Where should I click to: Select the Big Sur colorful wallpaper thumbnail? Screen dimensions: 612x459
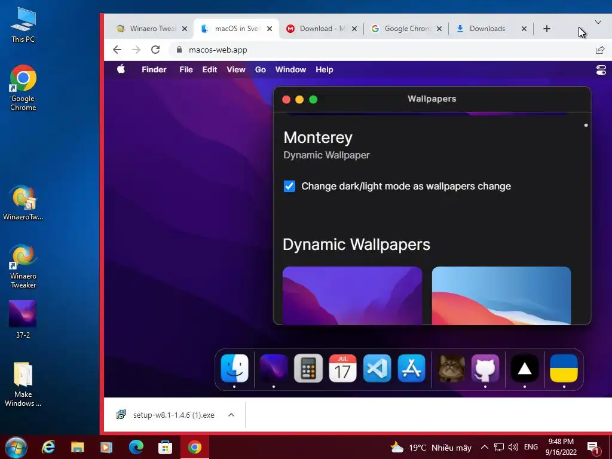pos(501,295)
